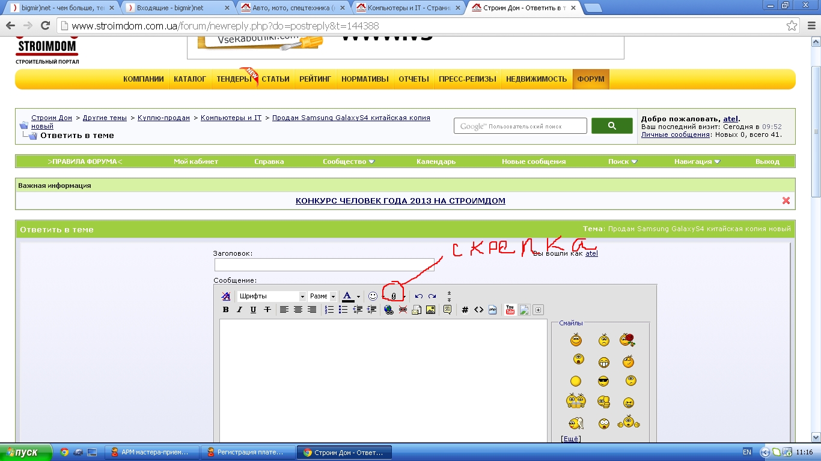Screen dimensions: 821x461
Task: Switch to АРМ мастера-прием taskbar window
Action: 151,453
